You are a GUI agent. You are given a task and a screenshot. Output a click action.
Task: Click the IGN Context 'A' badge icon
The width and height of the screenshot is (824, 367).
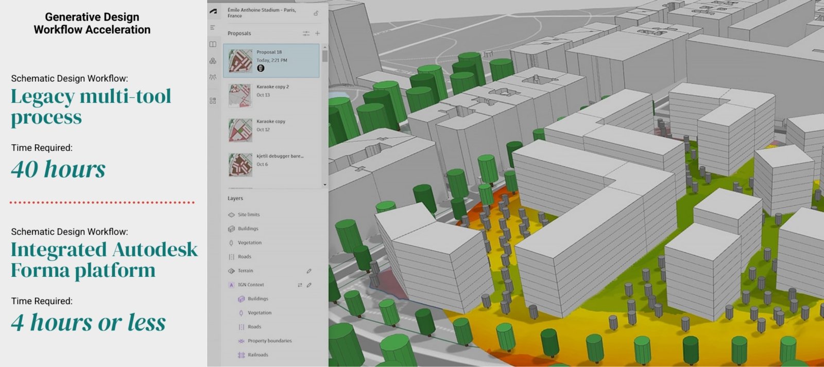[x=231, y=285]
